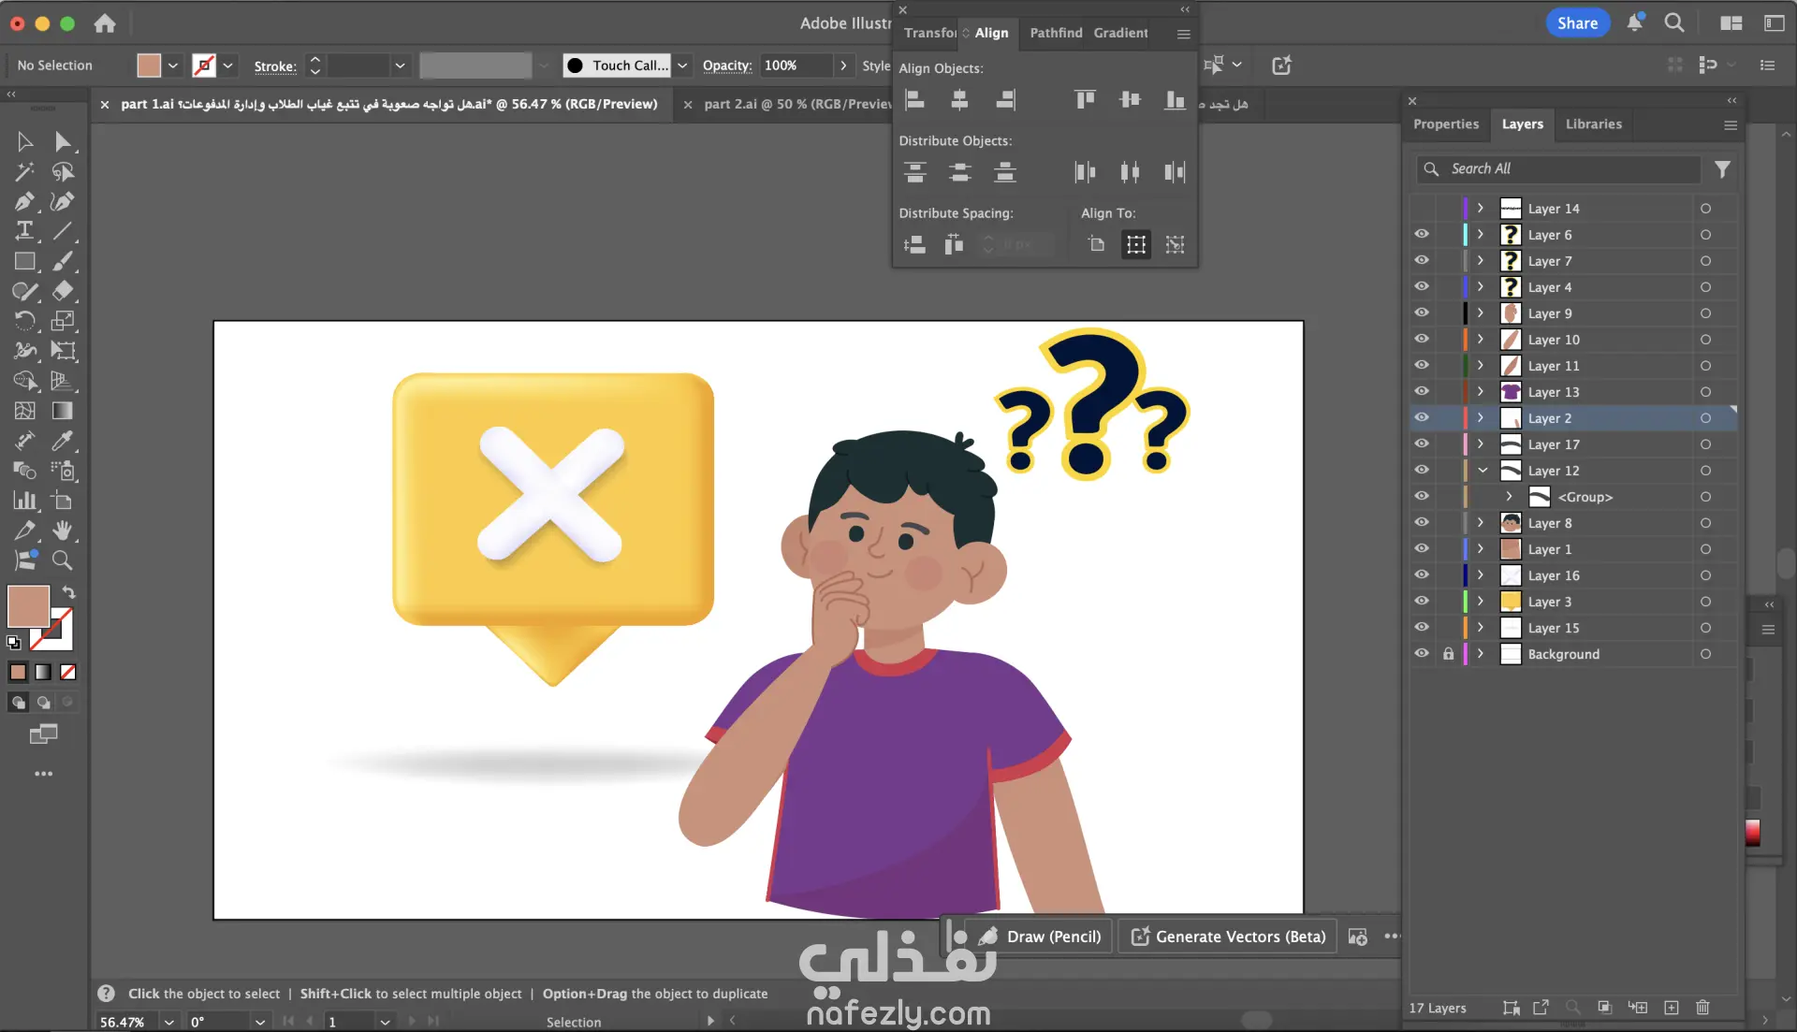Collapse Layer 12 in Layers panel
1797x1032 pixels.
pyautogui.click(x=1483, y=471)
